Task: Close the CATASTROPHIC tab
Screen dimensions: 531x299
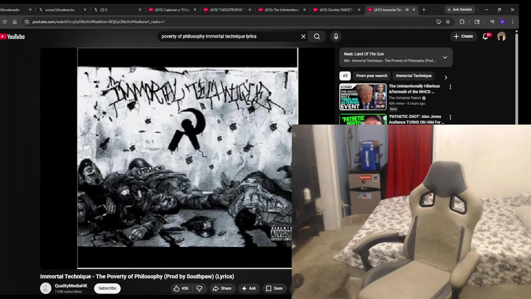Action: coord(249,10)
